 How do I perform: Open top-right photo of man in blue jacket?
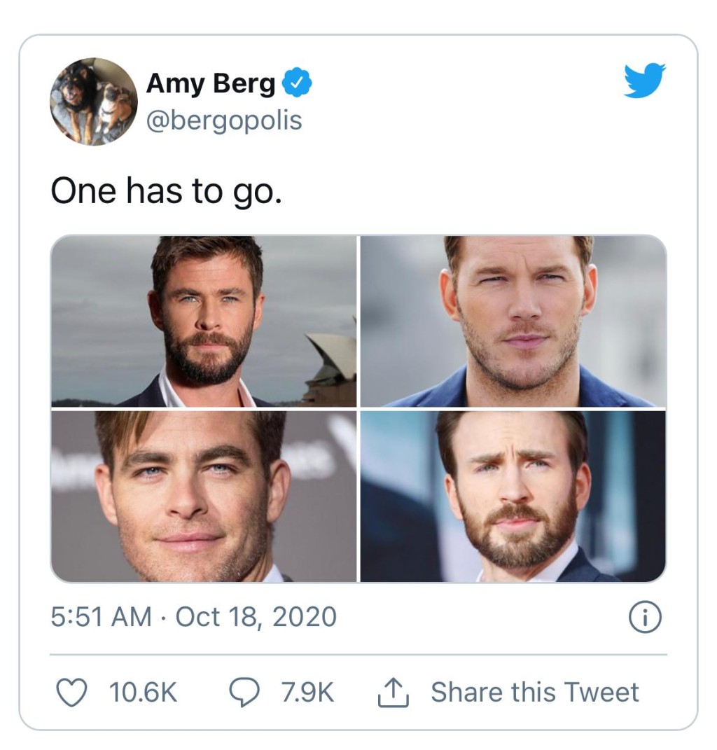(x=513, y=321)
